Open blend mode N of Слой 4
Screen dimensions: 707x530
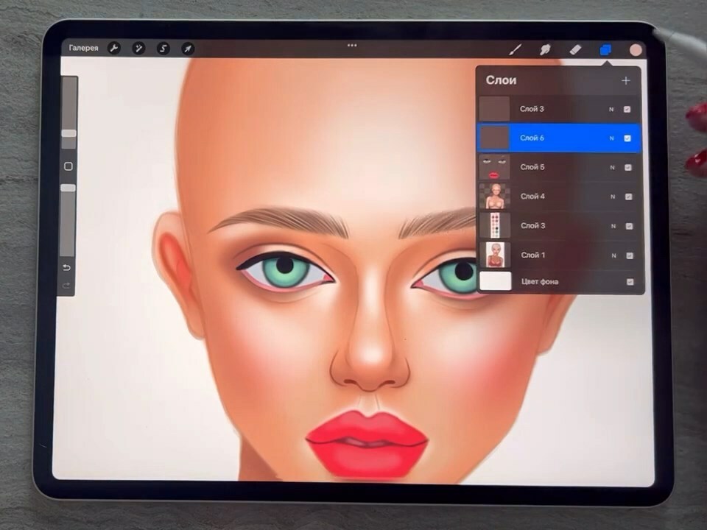613,197
